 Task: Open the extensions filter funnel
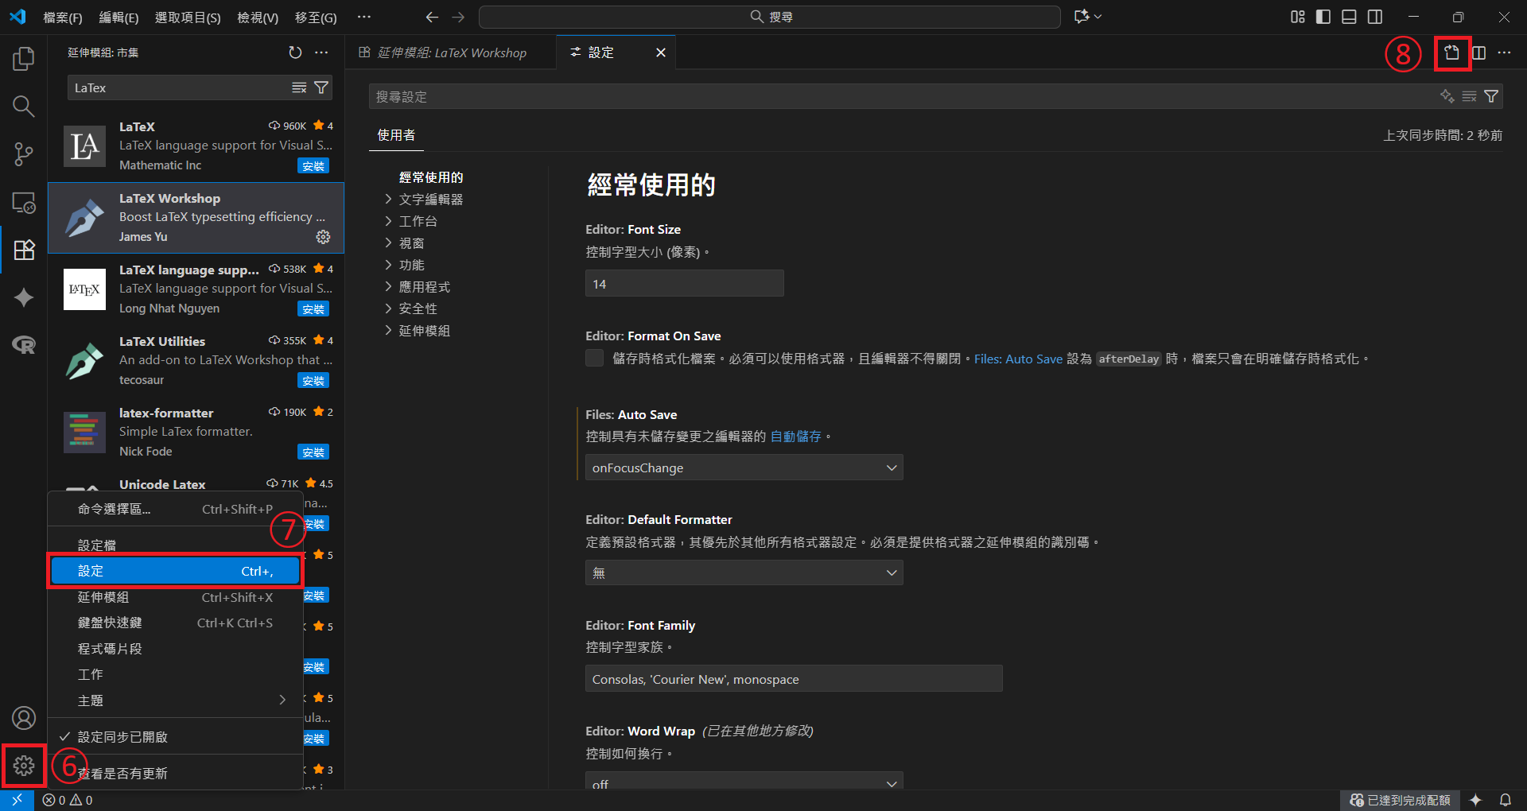321,87
